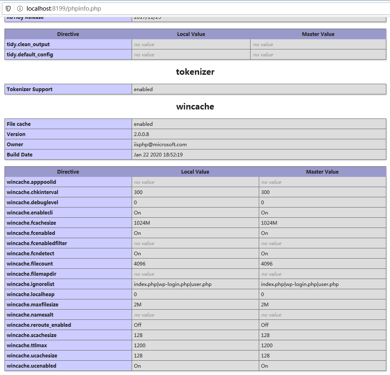Click the wincache.reroute_enabled local value Off
390x375 pixels.
tap(137, 325)
